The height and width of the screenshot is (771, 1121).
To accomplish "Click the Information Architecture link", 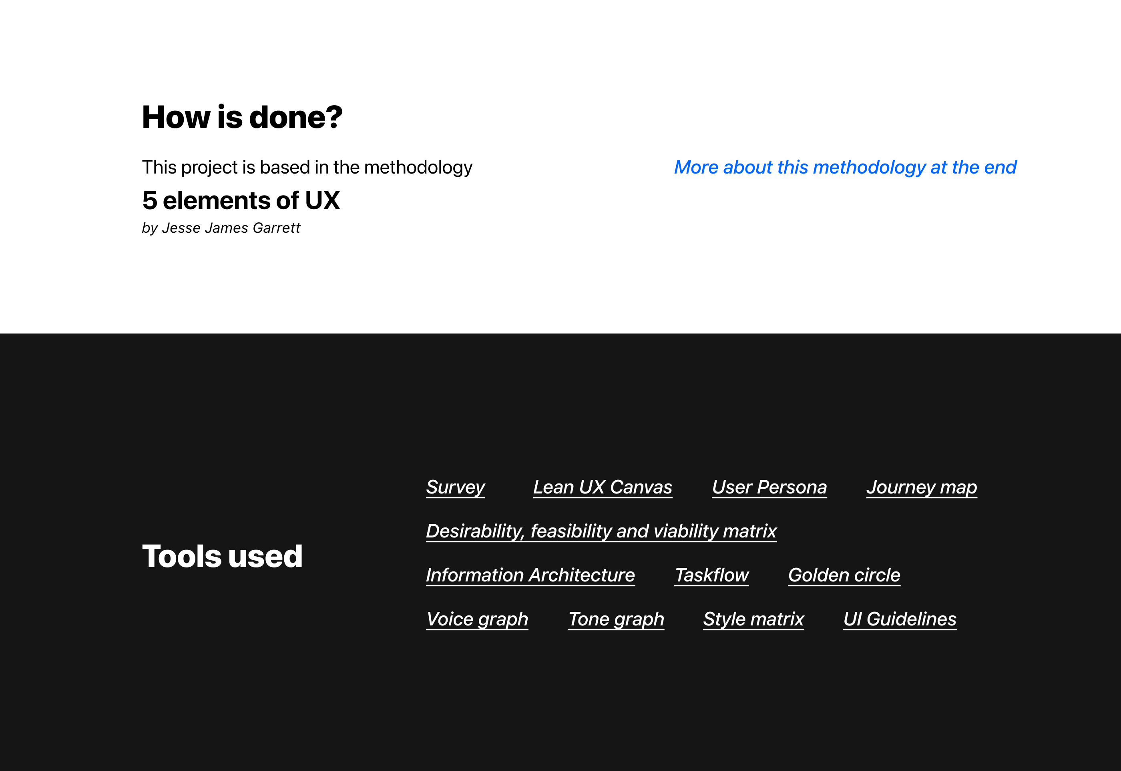I will coord(530,575).
